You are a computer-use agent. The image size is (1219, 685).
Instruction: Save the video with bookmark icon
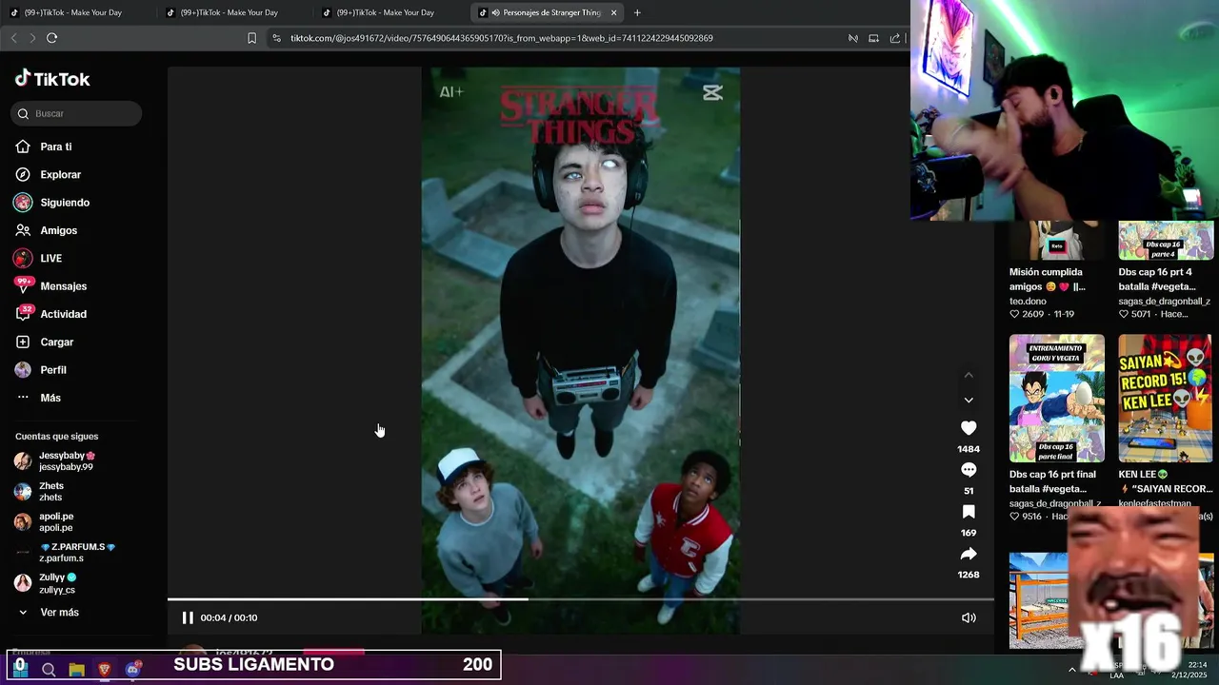pos(969,512)
